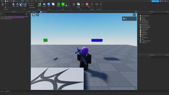
Task: Select Teams in the Explorer
Action: pyautogui.click(x=143, y=36)
